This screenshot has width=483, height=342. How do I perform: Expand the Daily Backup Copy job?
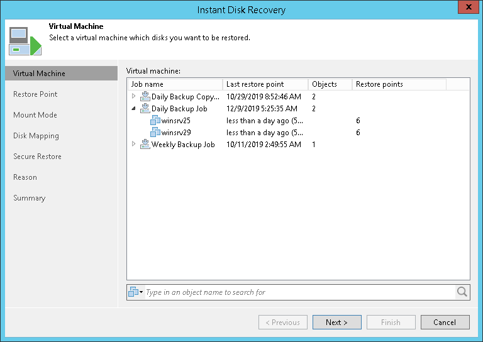134,96
